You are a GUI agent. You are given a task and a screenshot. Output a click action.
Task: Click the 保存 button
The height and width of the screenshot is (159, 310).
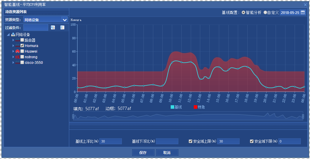[143, 152]
